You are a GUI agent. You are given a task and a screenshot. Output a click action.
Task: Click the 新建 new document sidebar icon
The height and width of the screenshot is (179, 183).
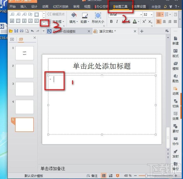175,41
